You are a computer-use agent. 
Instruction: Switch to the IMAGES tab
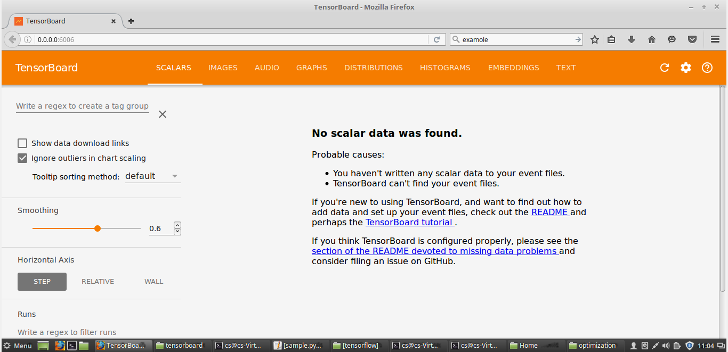click(x=223, y=68)
